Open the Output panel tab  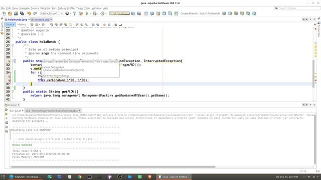tap(12, 105)
